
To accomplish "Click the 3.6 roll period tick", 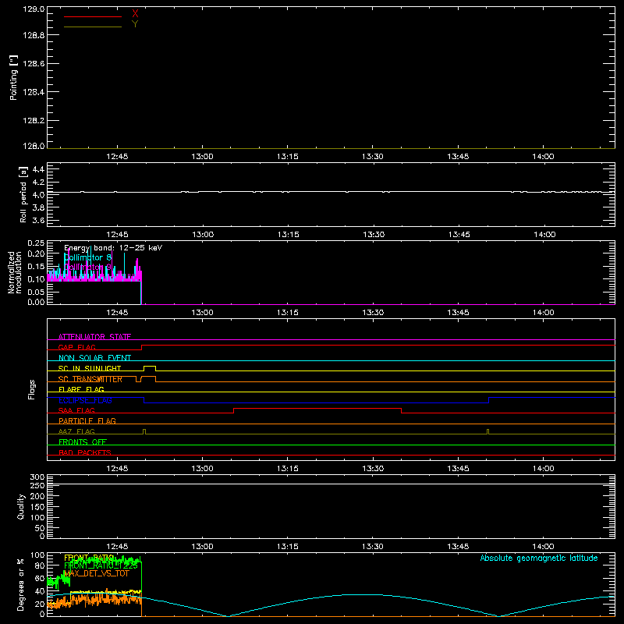I will coord(38,221).
